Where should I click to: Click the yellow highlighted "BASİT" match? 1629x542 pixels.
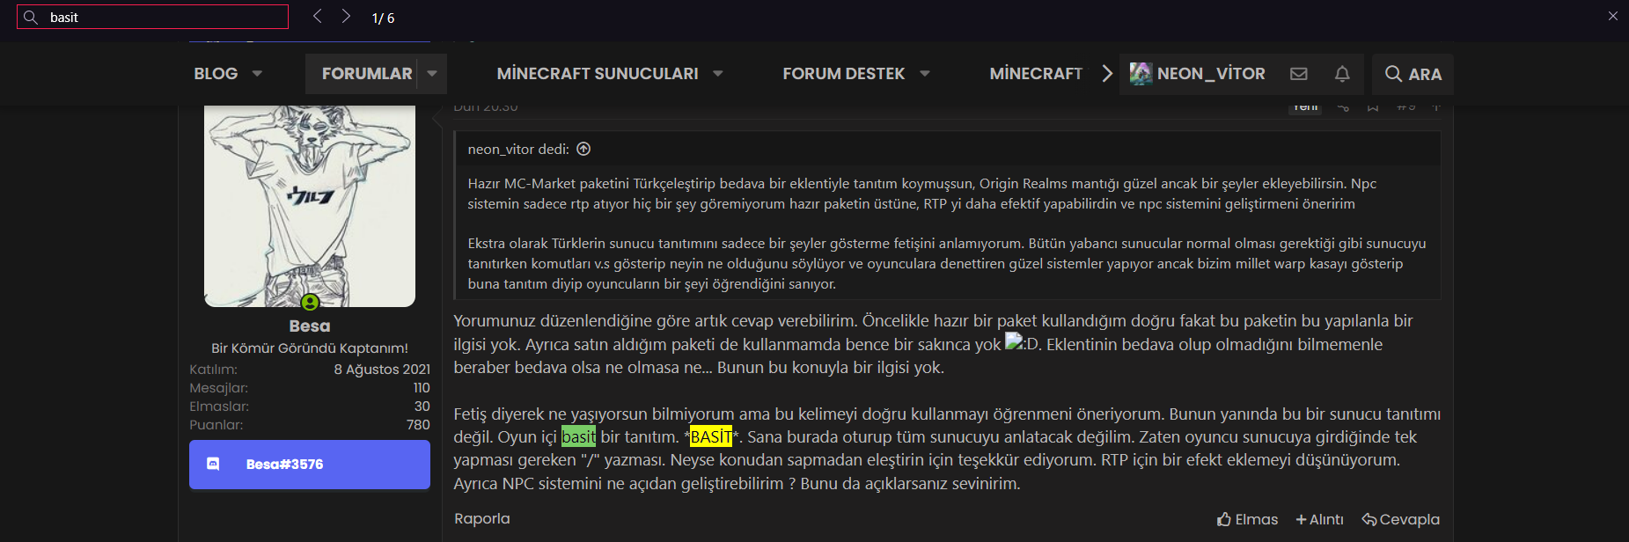711,436
